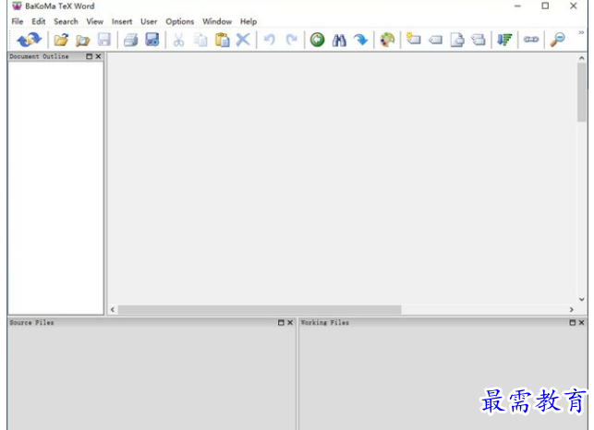Click the horizontal scrollbar left arrow

coord(113,310)
